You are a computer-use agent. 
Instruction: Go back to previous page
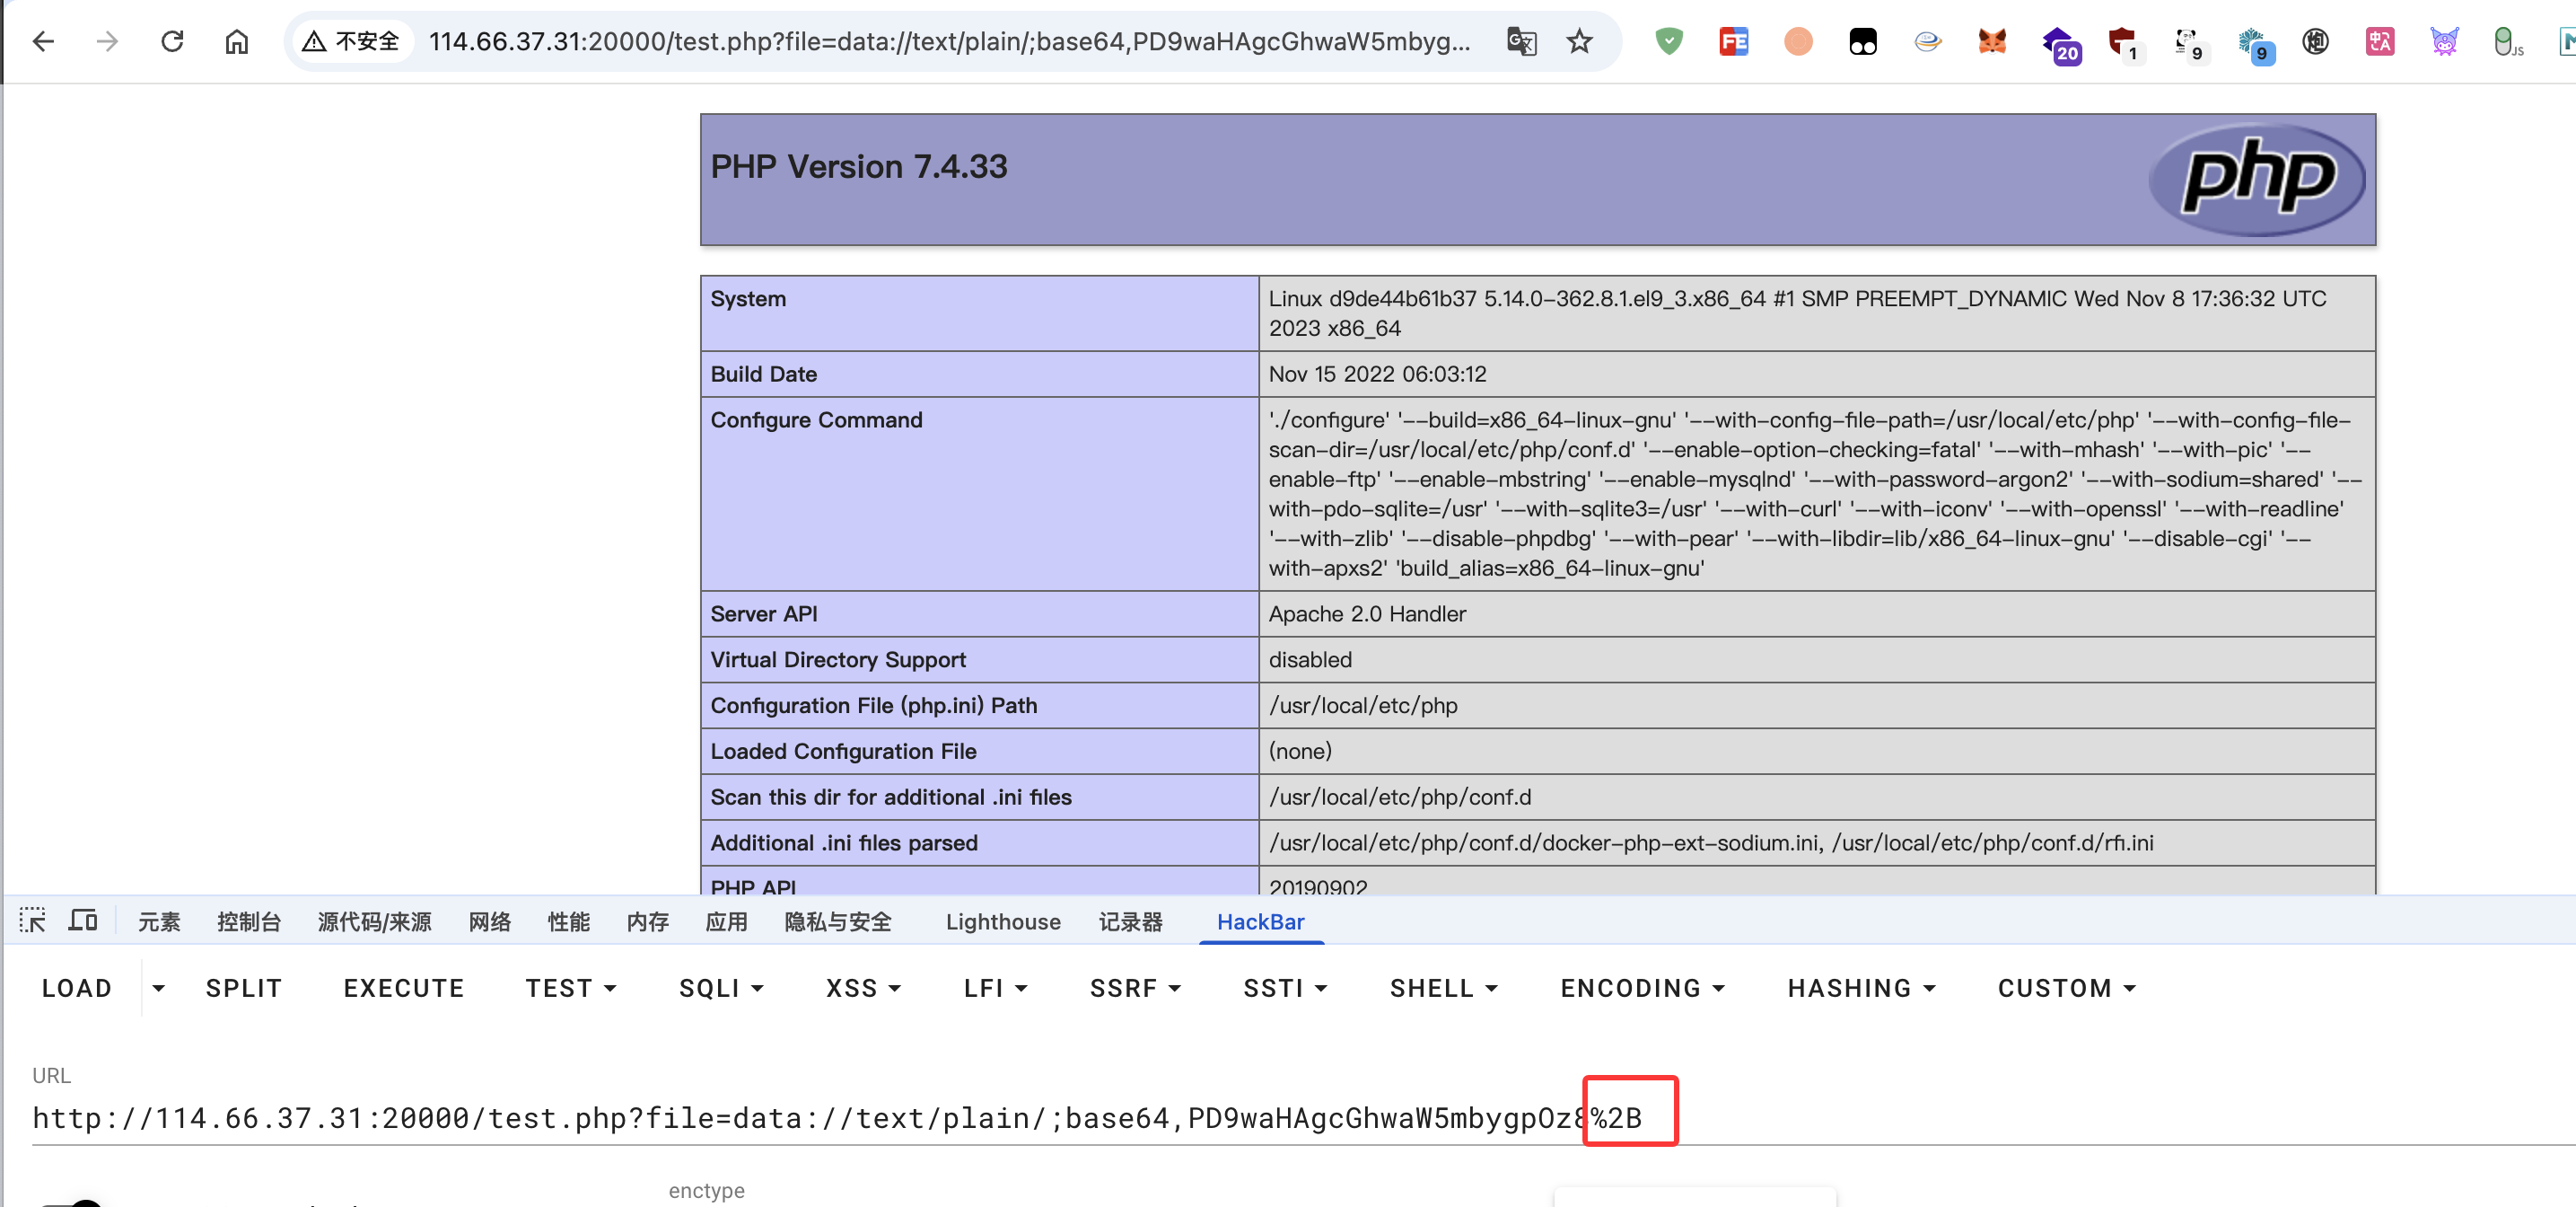point(43,41)
